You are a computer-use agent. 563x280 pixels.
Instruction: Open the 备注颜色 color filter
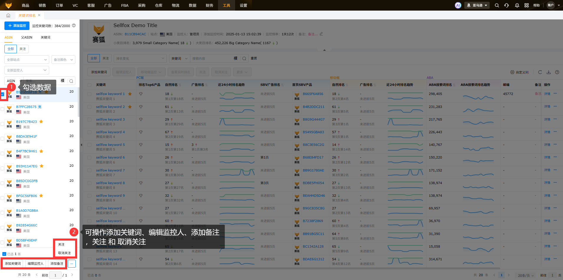tap(63, 60)
